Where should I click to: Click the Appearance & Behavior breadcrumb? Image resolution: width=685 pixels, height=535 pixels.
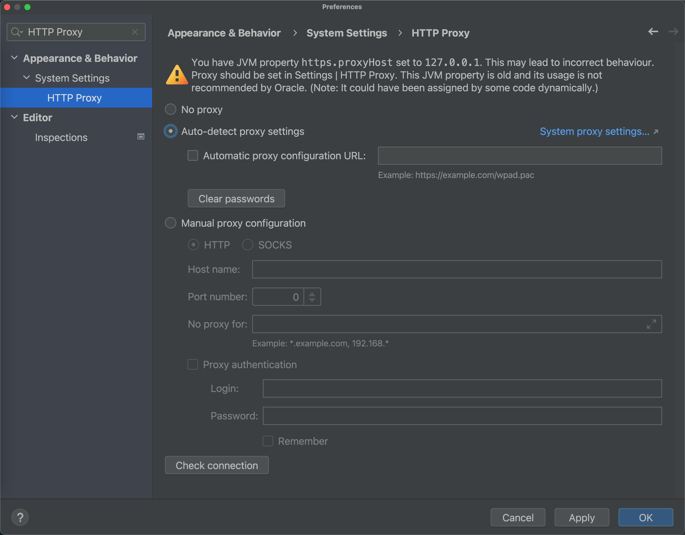click(x=224, y=33)
